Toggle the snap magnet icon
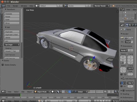Screen dimensions: 137x102 (113, 92)
